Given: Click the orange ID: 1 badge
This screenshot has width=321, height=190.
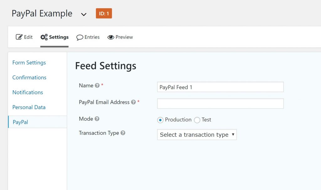Looking at the screenshot, I should [104, 13].
